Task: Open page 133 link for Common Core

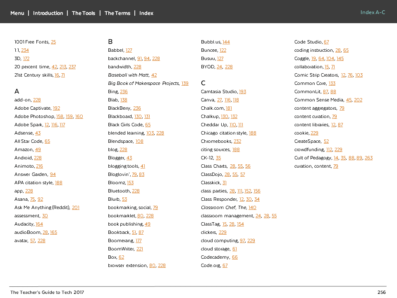Action: click(332, 83)
